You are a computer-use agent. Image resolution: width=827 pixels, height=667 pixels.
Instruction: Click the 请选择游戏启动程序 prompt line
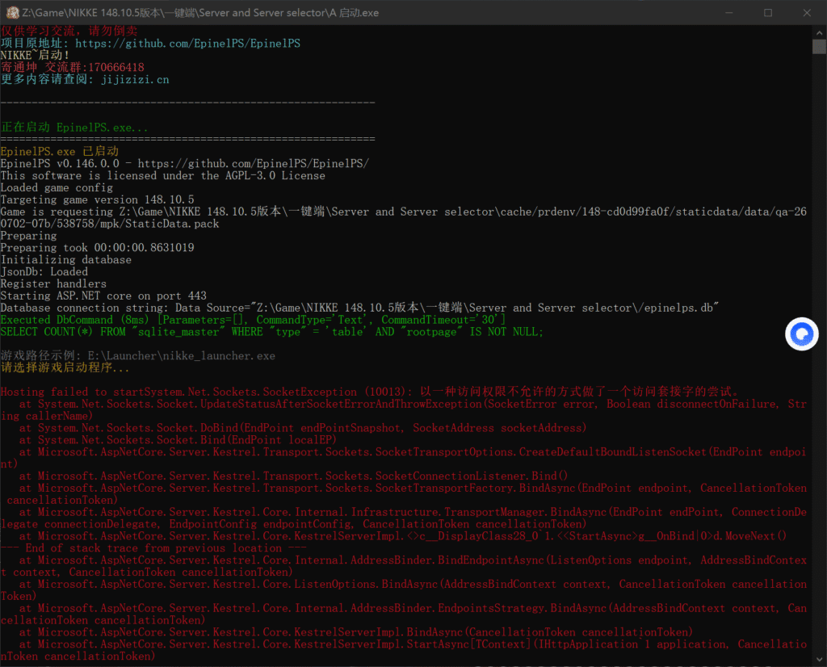tap(65, 367)
